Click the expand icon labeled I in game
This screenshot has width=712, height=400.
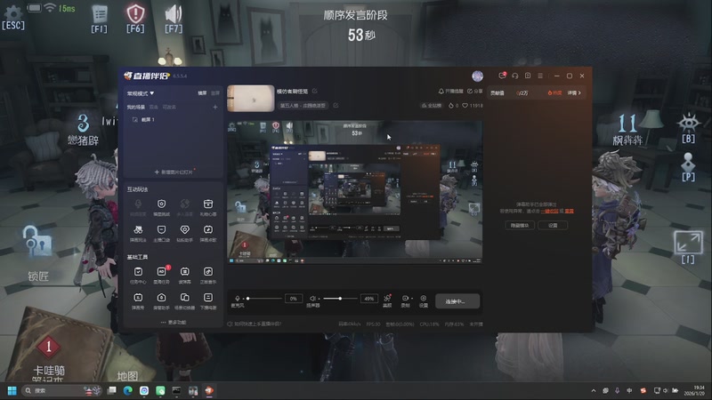[688, 242]
